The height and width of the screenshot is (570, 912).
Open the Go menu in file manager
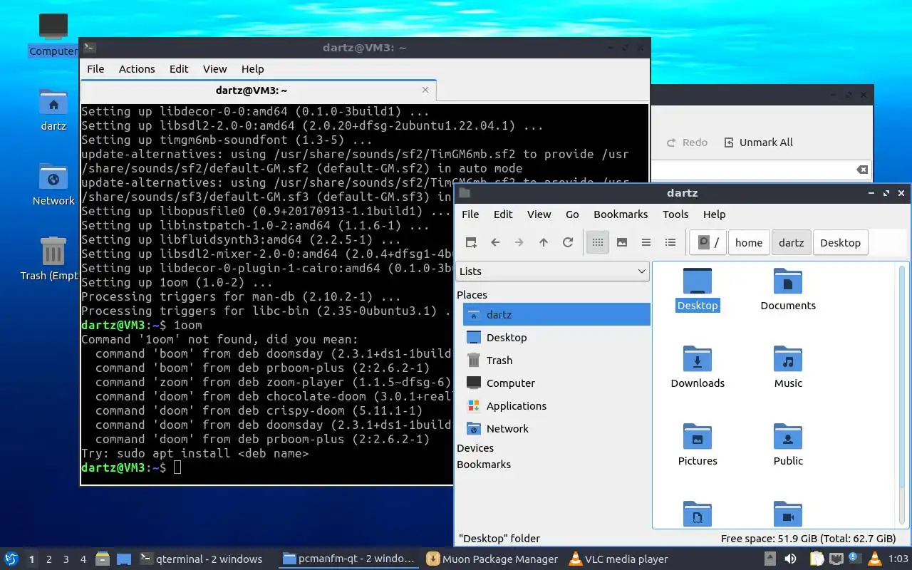coord(572,214)
